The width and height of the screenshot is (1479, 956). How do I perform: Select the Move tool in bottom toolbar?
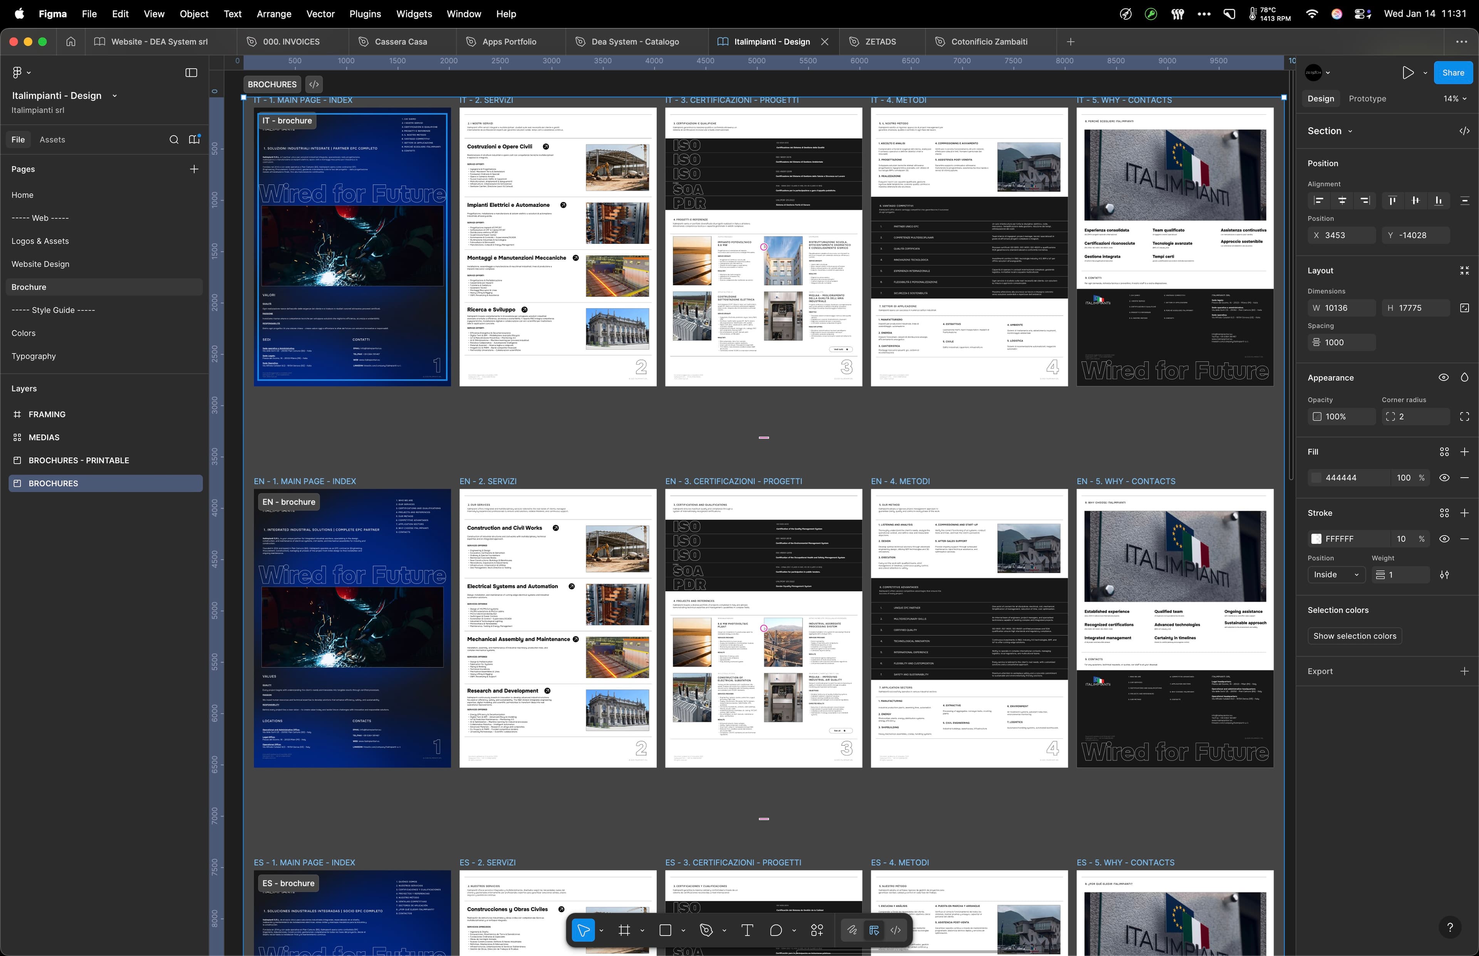point(583,930)
